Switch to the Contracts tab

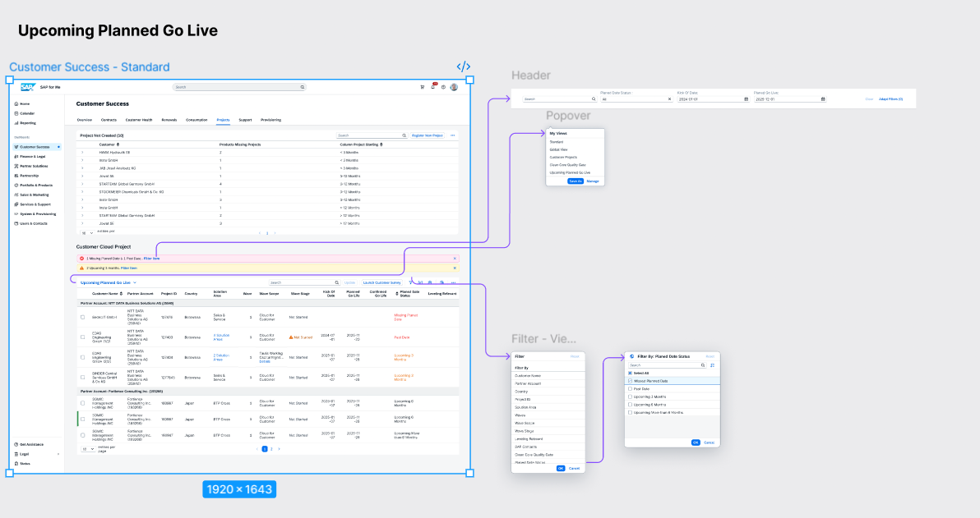point(109,120)
